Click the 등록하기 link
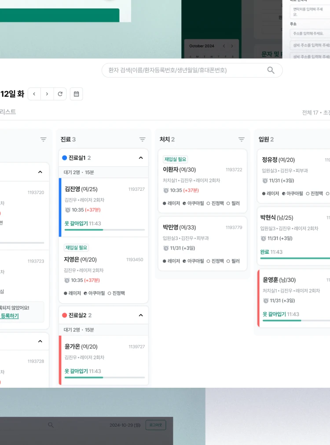 [10, 316]
